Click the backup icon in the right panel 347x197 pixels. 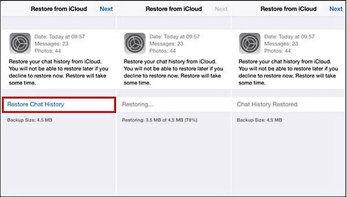[x=250, y=43]
